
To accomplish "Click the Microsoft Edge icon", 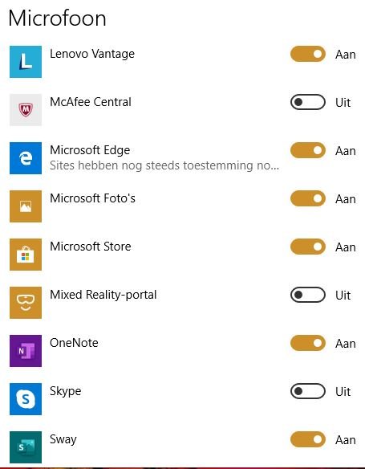I will 26,158.
